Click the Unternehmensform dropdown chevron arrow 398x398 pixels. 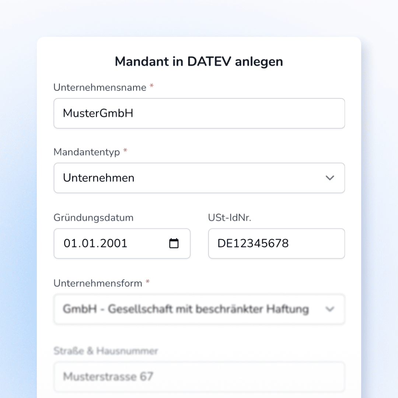[329, 309]
